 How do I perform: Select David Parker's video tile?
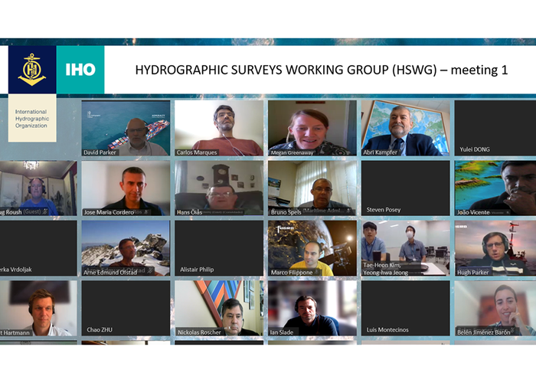coord(126,128)
